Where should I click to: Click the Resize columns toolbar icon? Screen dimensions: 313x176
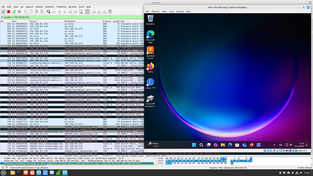click(x=110, y=12)
